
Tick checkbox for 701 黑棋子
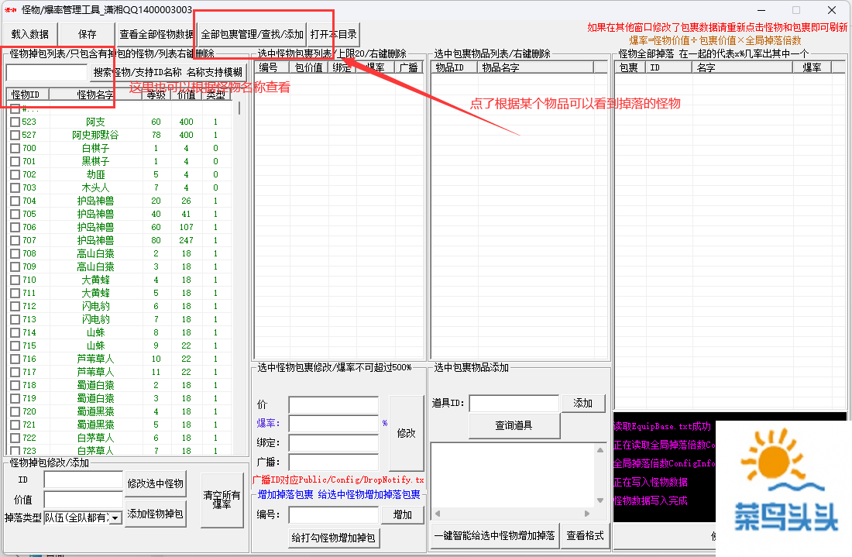(x=15, y=161)
